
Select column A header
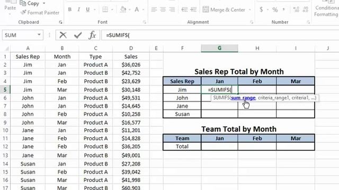[28, 48]
